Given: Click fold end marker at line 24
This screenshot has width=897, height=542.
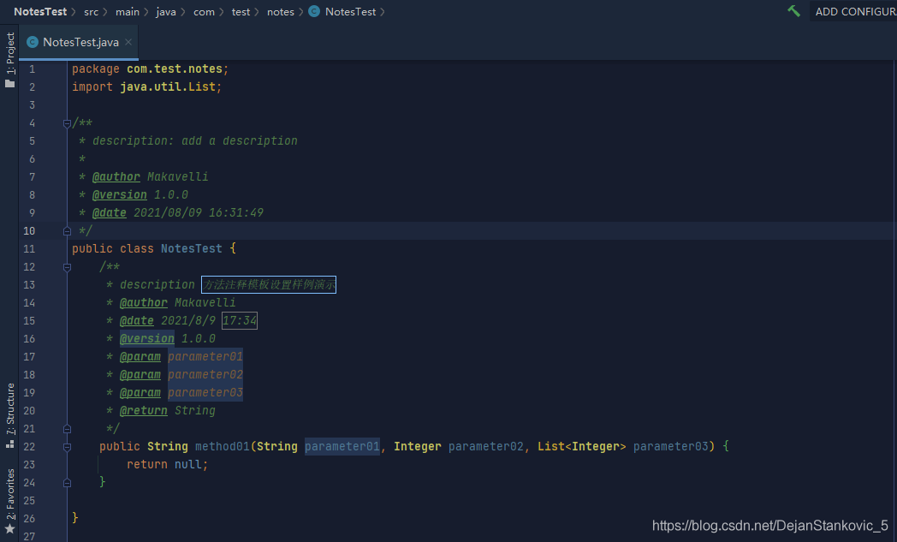Looking at the screenshot, I should (67, 482).
